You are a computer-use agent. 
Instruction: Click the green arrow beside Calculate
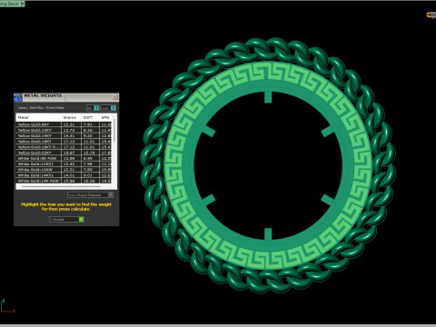pyautogui.click(x=81, y=219)
